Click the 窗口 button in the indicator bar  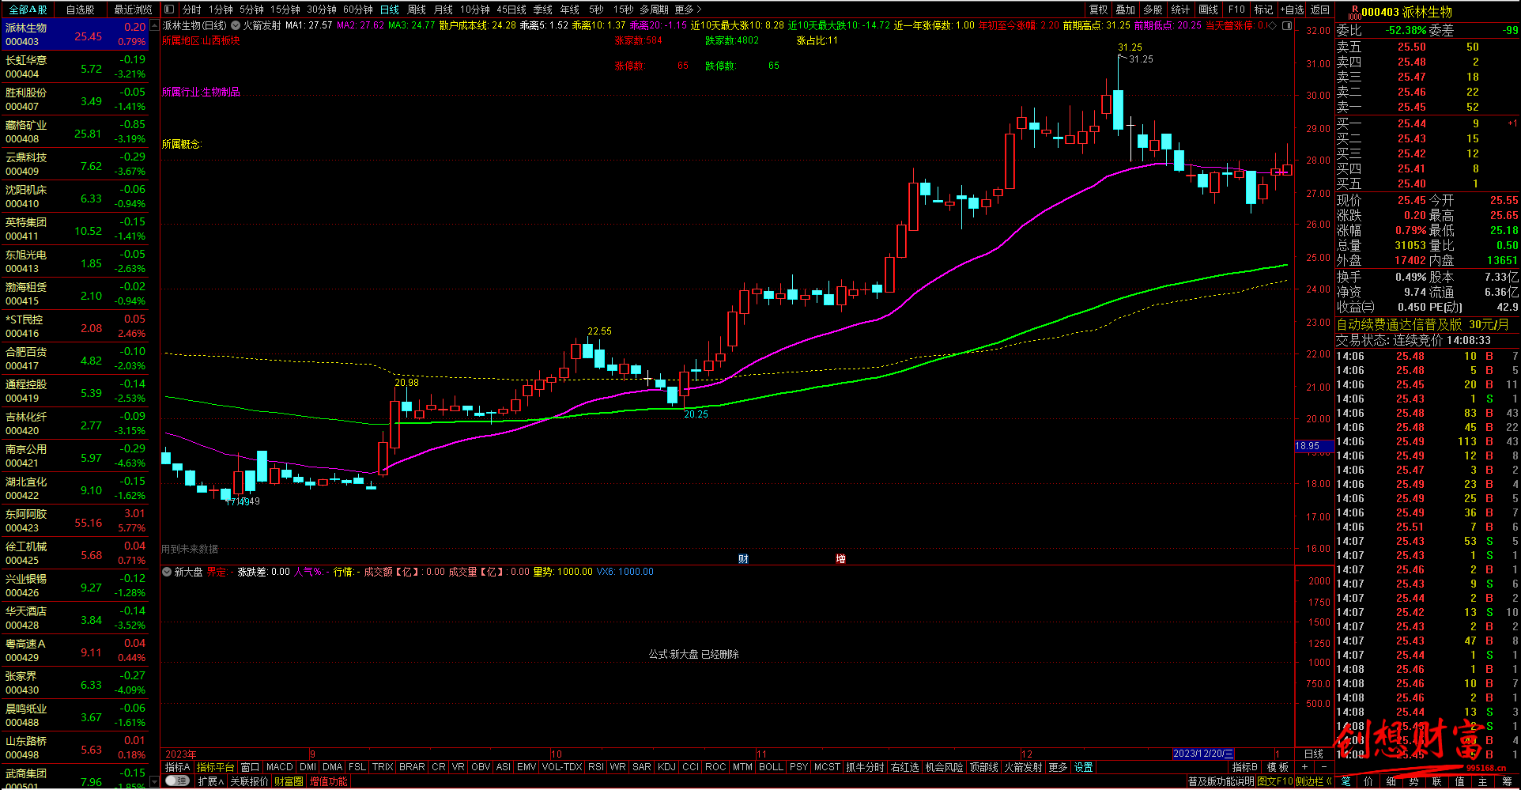click(250, 767)
